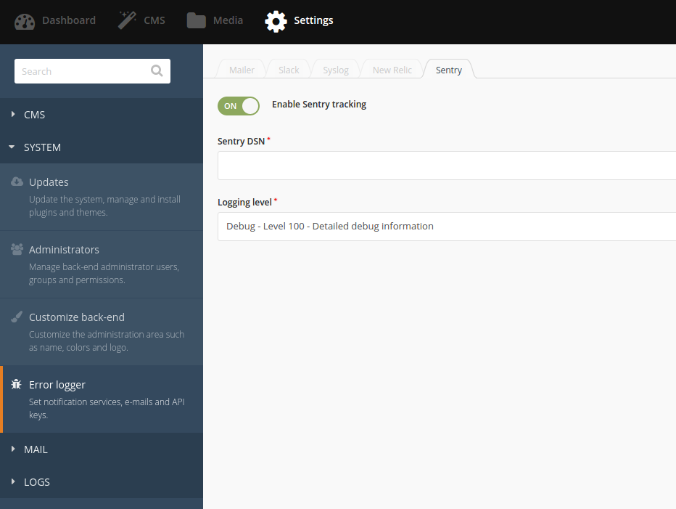Select the Sentry tab
Image resolution: width=676 pixels, height=509 pixels.
(448, 70)
